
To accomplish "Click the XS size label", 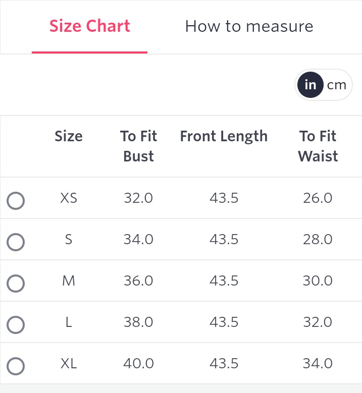I will pos(69,198).
